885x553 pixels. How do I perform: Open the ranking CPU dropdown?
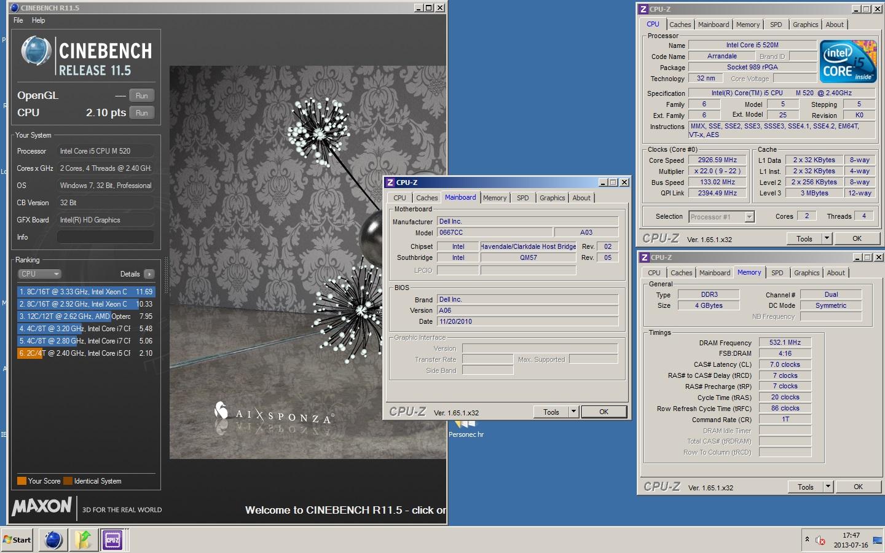click(39, 274)
